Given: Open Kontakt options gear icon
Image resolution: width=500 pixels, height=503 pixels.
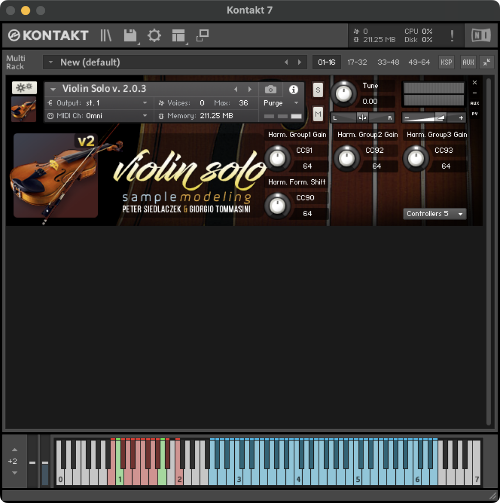Looking at the screenshot, I should [154, 35].
